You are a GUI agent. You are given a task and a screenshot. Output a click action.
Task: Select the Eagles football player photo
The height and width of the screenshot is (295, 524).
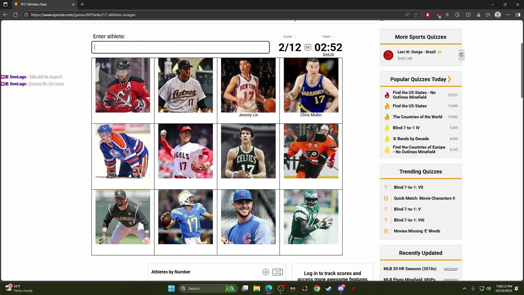click(311, 217)
